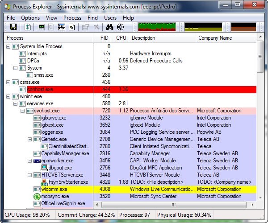This screenshot has width=268, height=223.
Task: Open the System Information graph icon
Action: (x=42, y=27)
